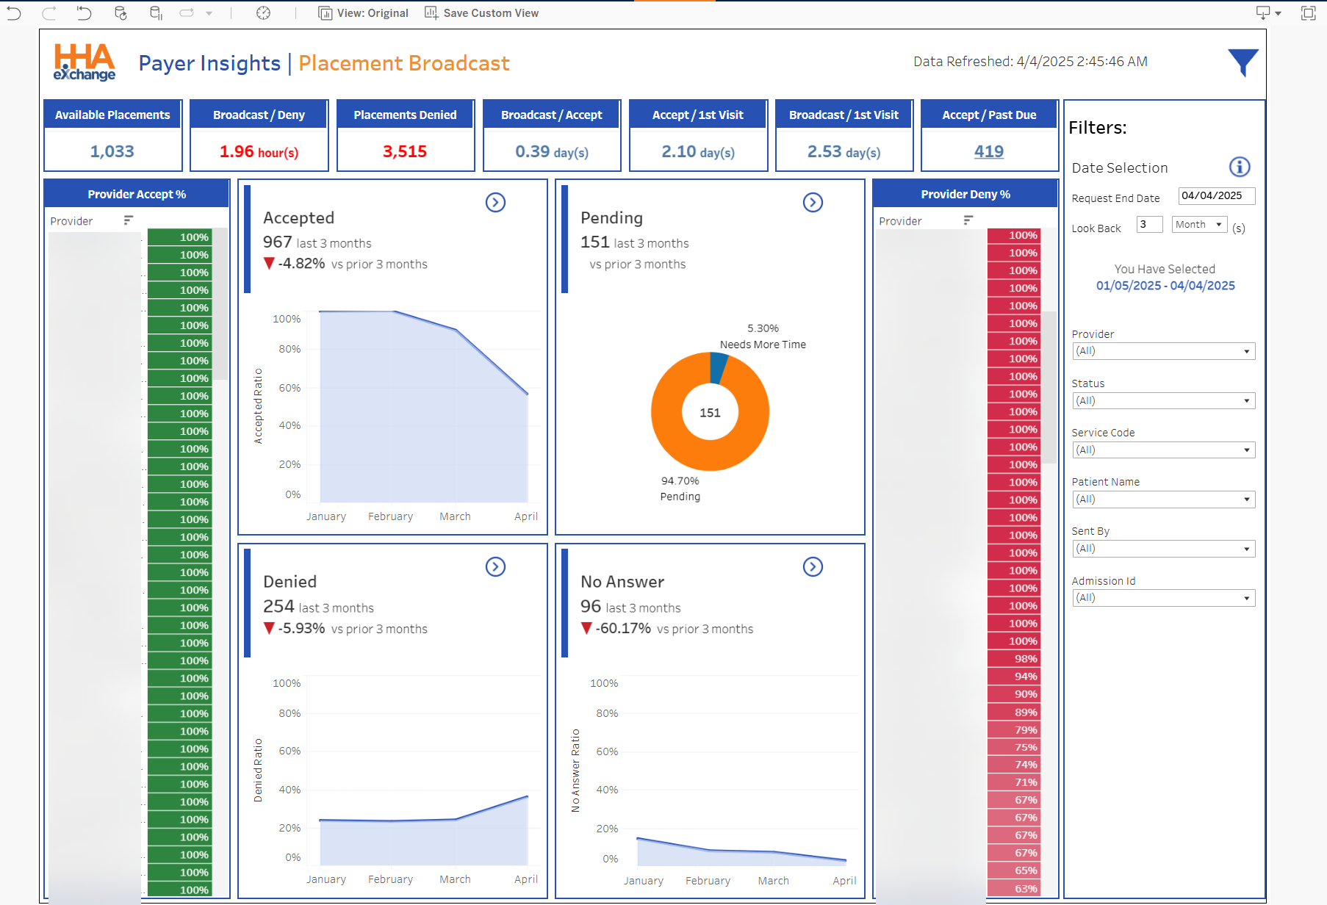Open the Patient Name filter dropdown
Screen dimensions: 1327x905
[x=1162, y=499]
